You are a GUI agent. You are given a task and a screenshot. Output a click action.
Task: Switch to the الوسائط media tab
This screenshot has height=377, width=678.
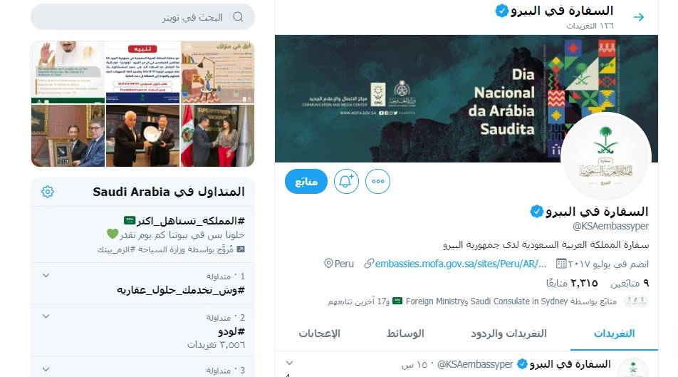click(405, 334)
